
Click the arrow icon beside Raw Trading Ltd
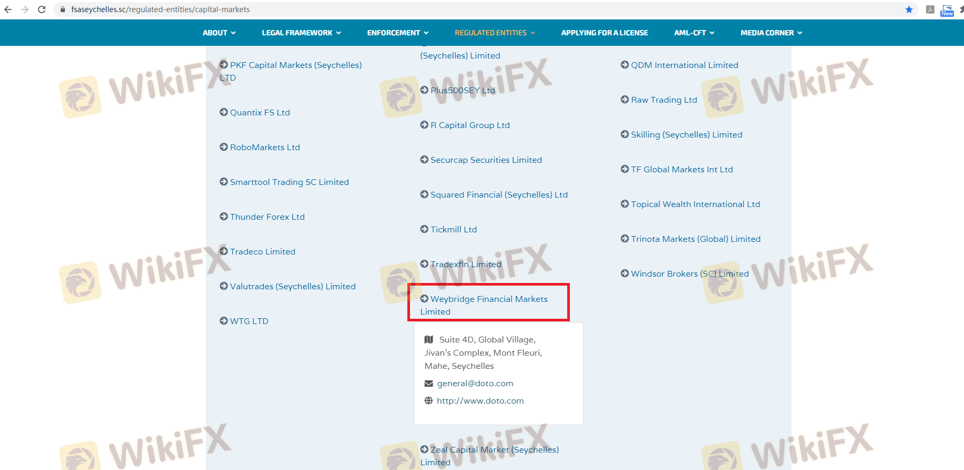tap(625, 100)
